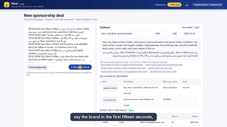Run Structure with AI
Screen dimensions: 227x127
coord(80,67)
